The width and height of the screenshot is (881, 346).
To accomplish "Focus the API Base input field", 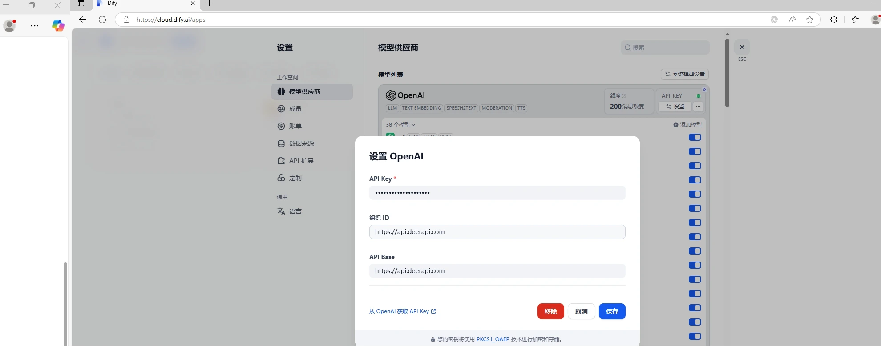I will point(497,271).
